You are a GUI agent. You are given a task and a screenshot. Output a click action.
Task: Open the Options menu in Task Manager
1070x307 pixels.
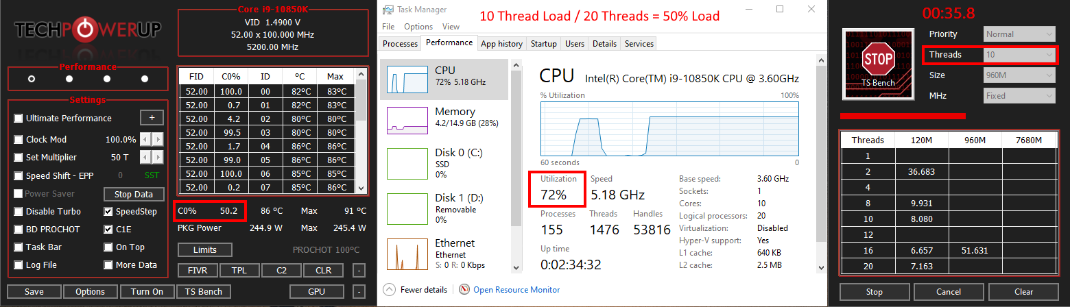[418, 27]
